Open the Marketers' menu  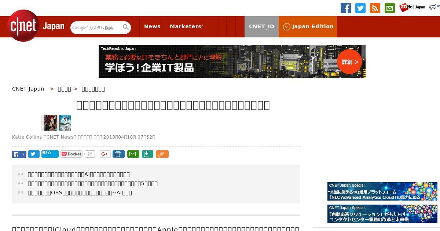coord(186,26)
